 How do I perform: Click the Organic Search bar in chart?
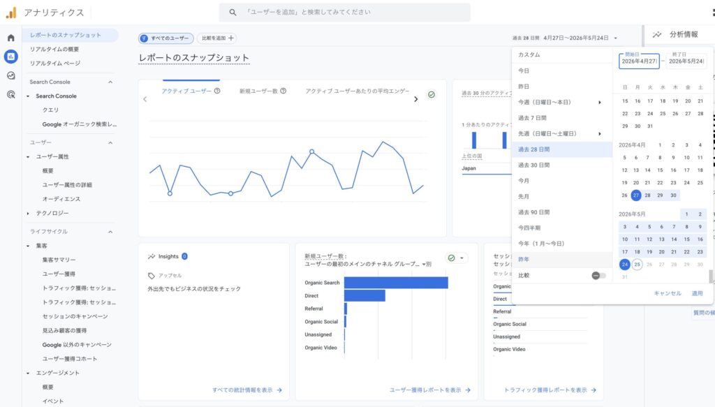click(x=397, y=283)
